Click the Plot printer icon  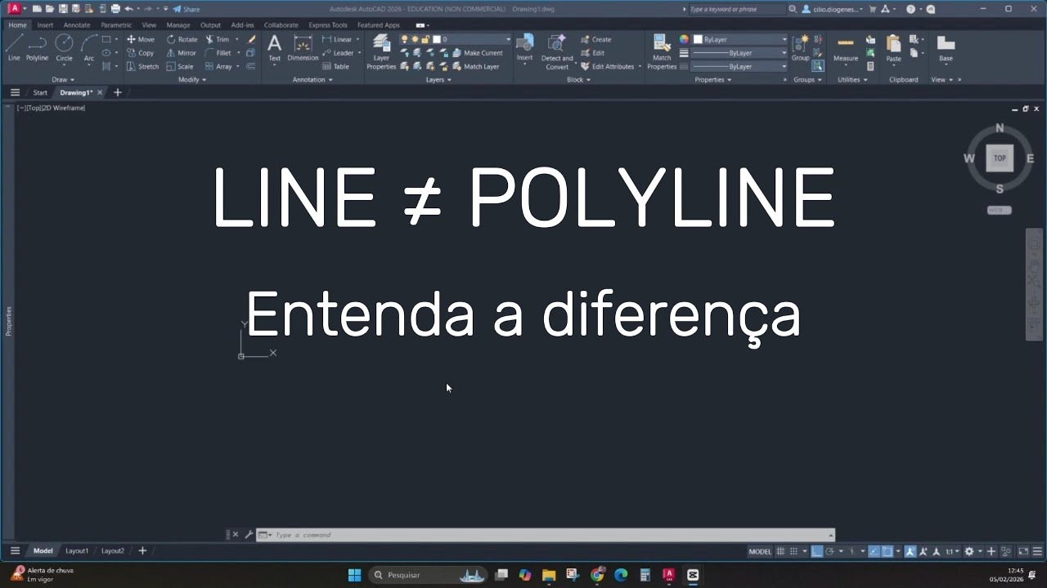[115, 9]
